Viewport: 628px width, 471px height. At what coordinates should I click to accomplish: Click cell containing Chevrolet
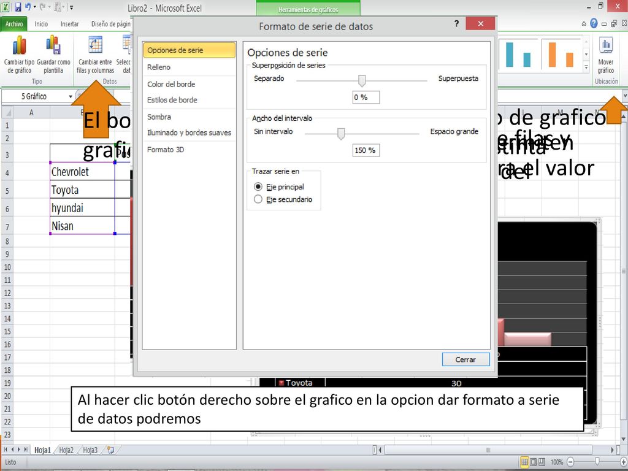tap(83, 172)
